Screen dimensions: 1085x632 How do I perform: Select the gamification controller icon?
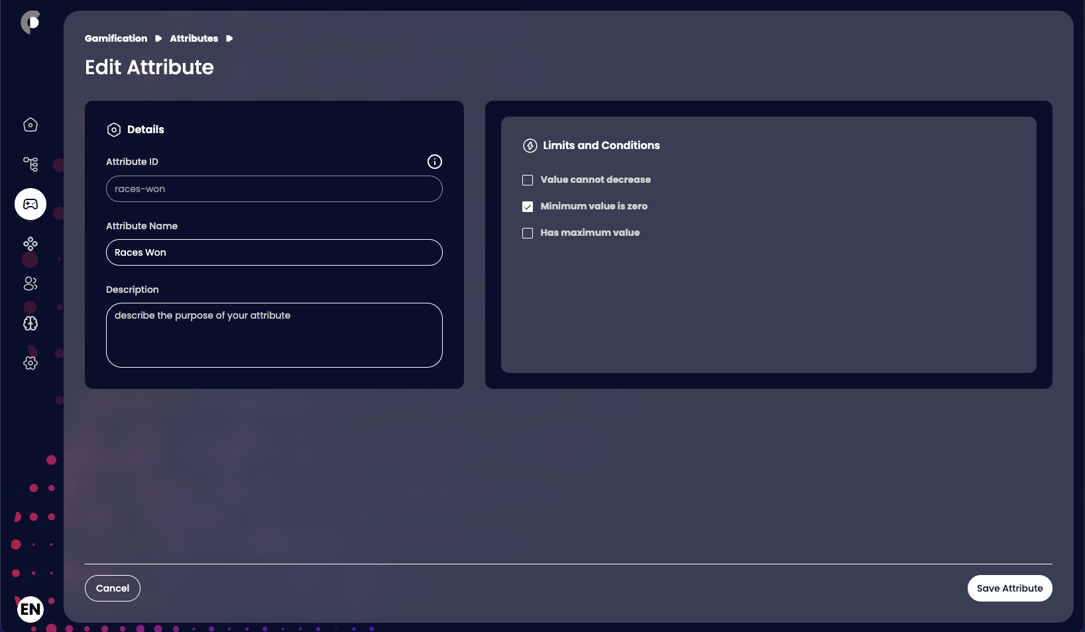30,204
